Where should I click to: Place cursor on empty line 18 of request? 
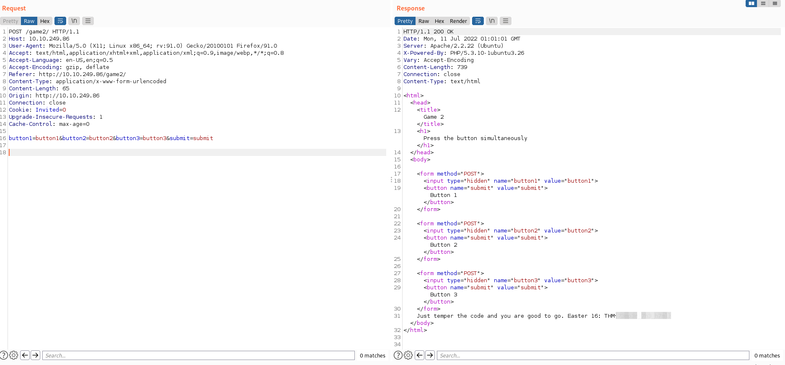(x=197, y=153)
